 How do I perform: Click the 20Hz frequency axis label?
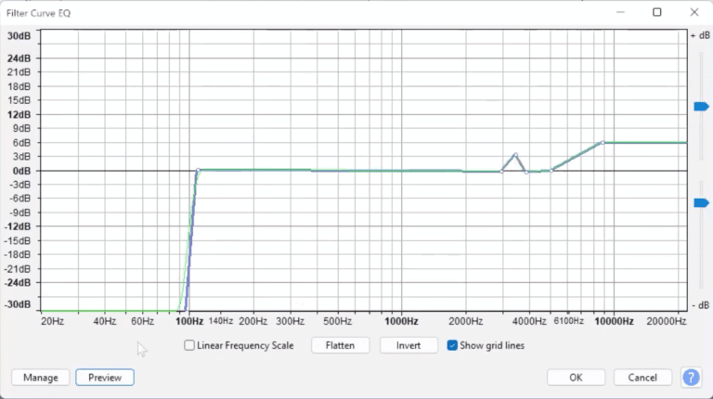(x=52, y=321)
